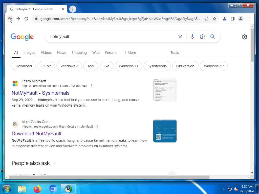Go back using the browser back arrow

[x=10, y=19]
